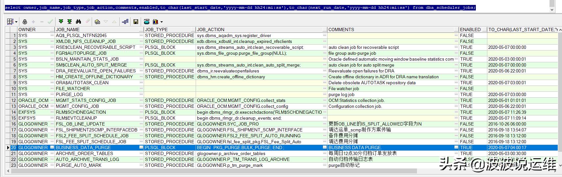Click the insert record plus icon
The height and width of the screenshot is (177, 562).
pos(33,22)
